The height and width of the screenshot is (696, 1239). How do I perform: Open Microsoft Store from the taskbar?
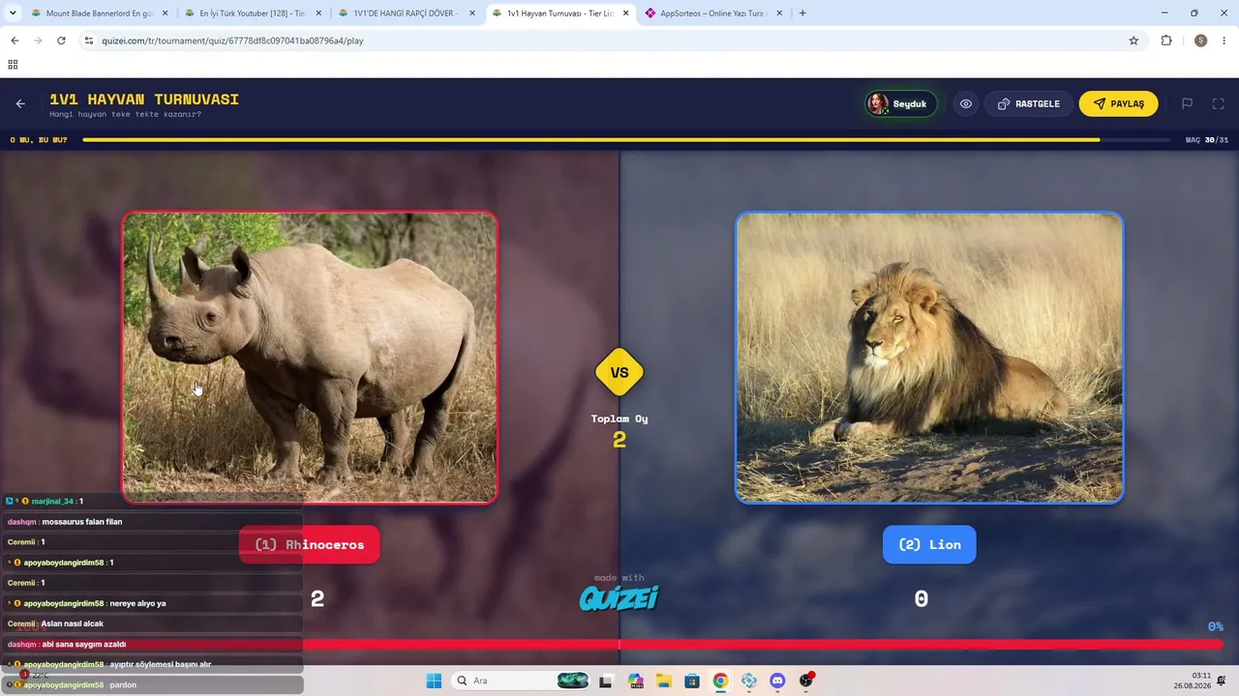[x=692, y=681]
